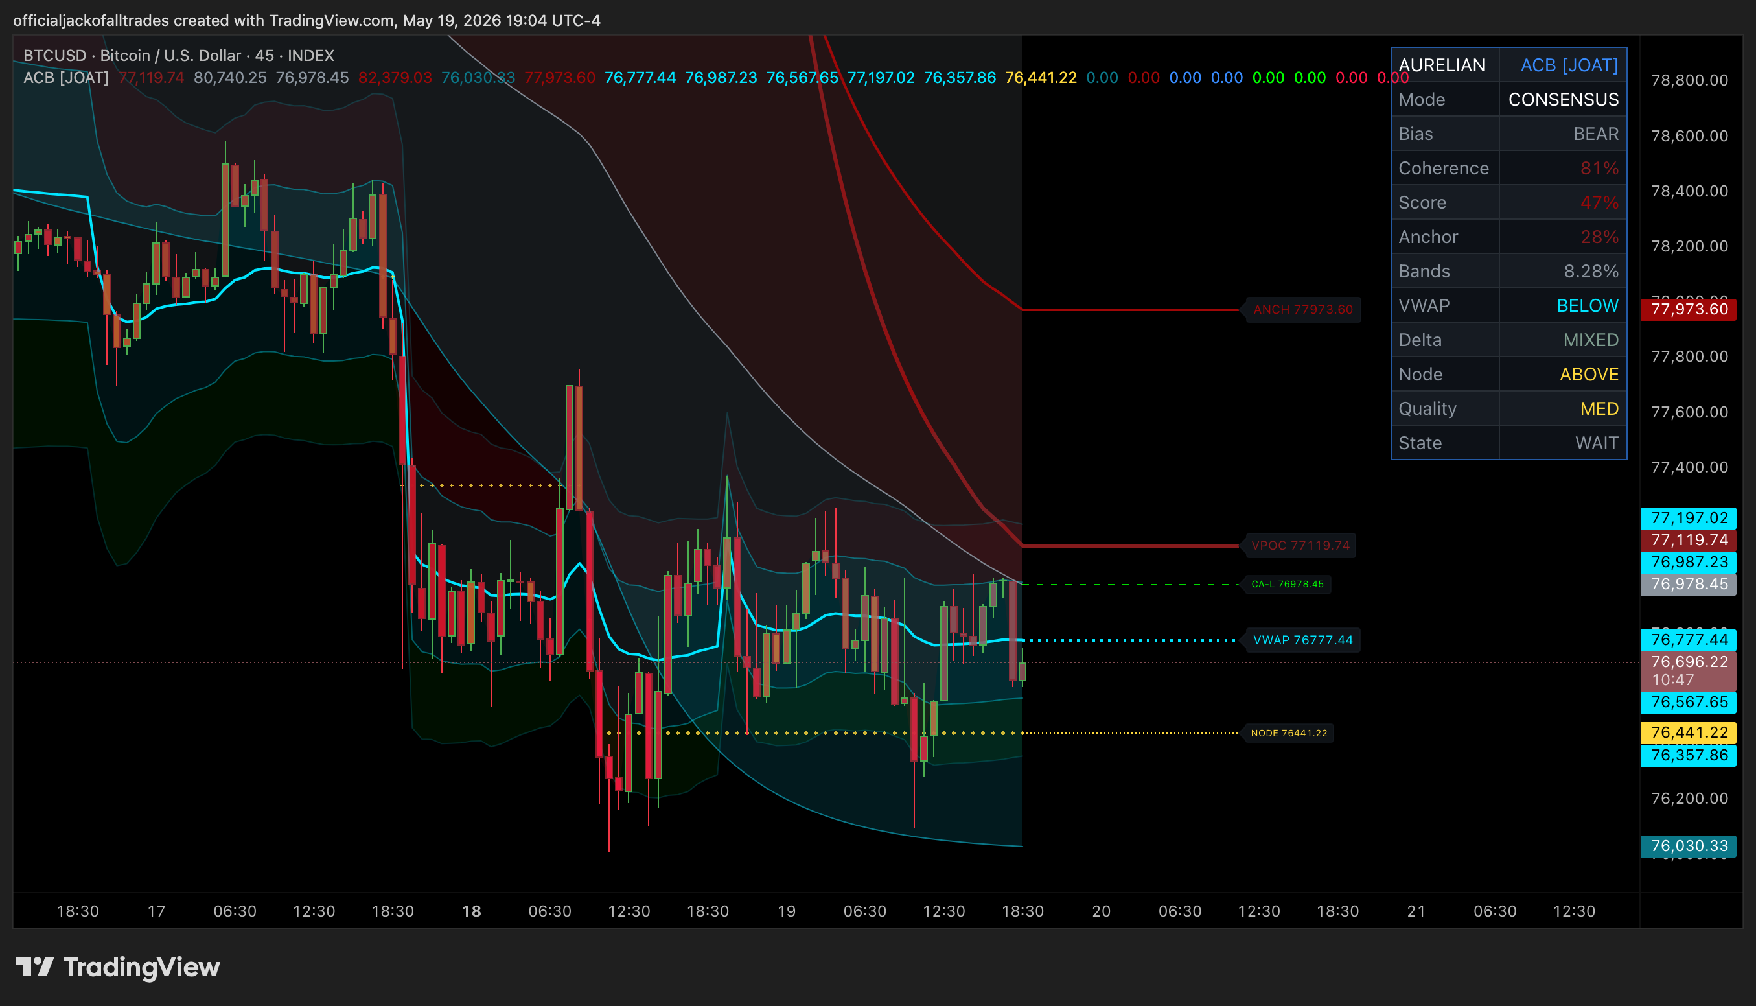Click the red 77,973.60 tag on the price axis
The height and width of the screenshot is (1006, 1756).
(x=1689, y=309)
